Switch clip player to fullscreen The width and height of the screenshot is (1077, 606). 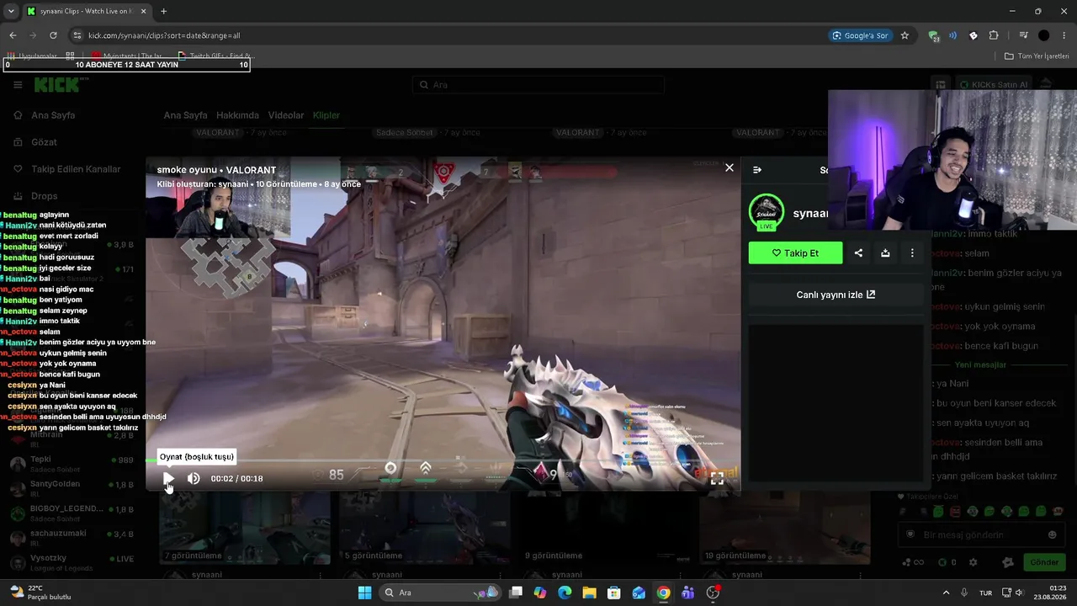point(717,478)
